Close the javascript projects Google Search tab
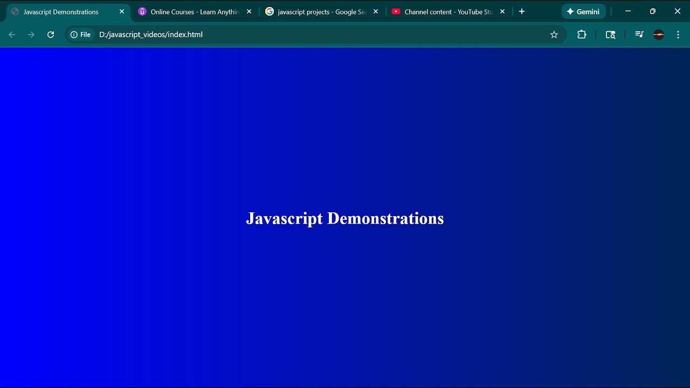Viewport: 690px width, 388px height. coord(376,11)
